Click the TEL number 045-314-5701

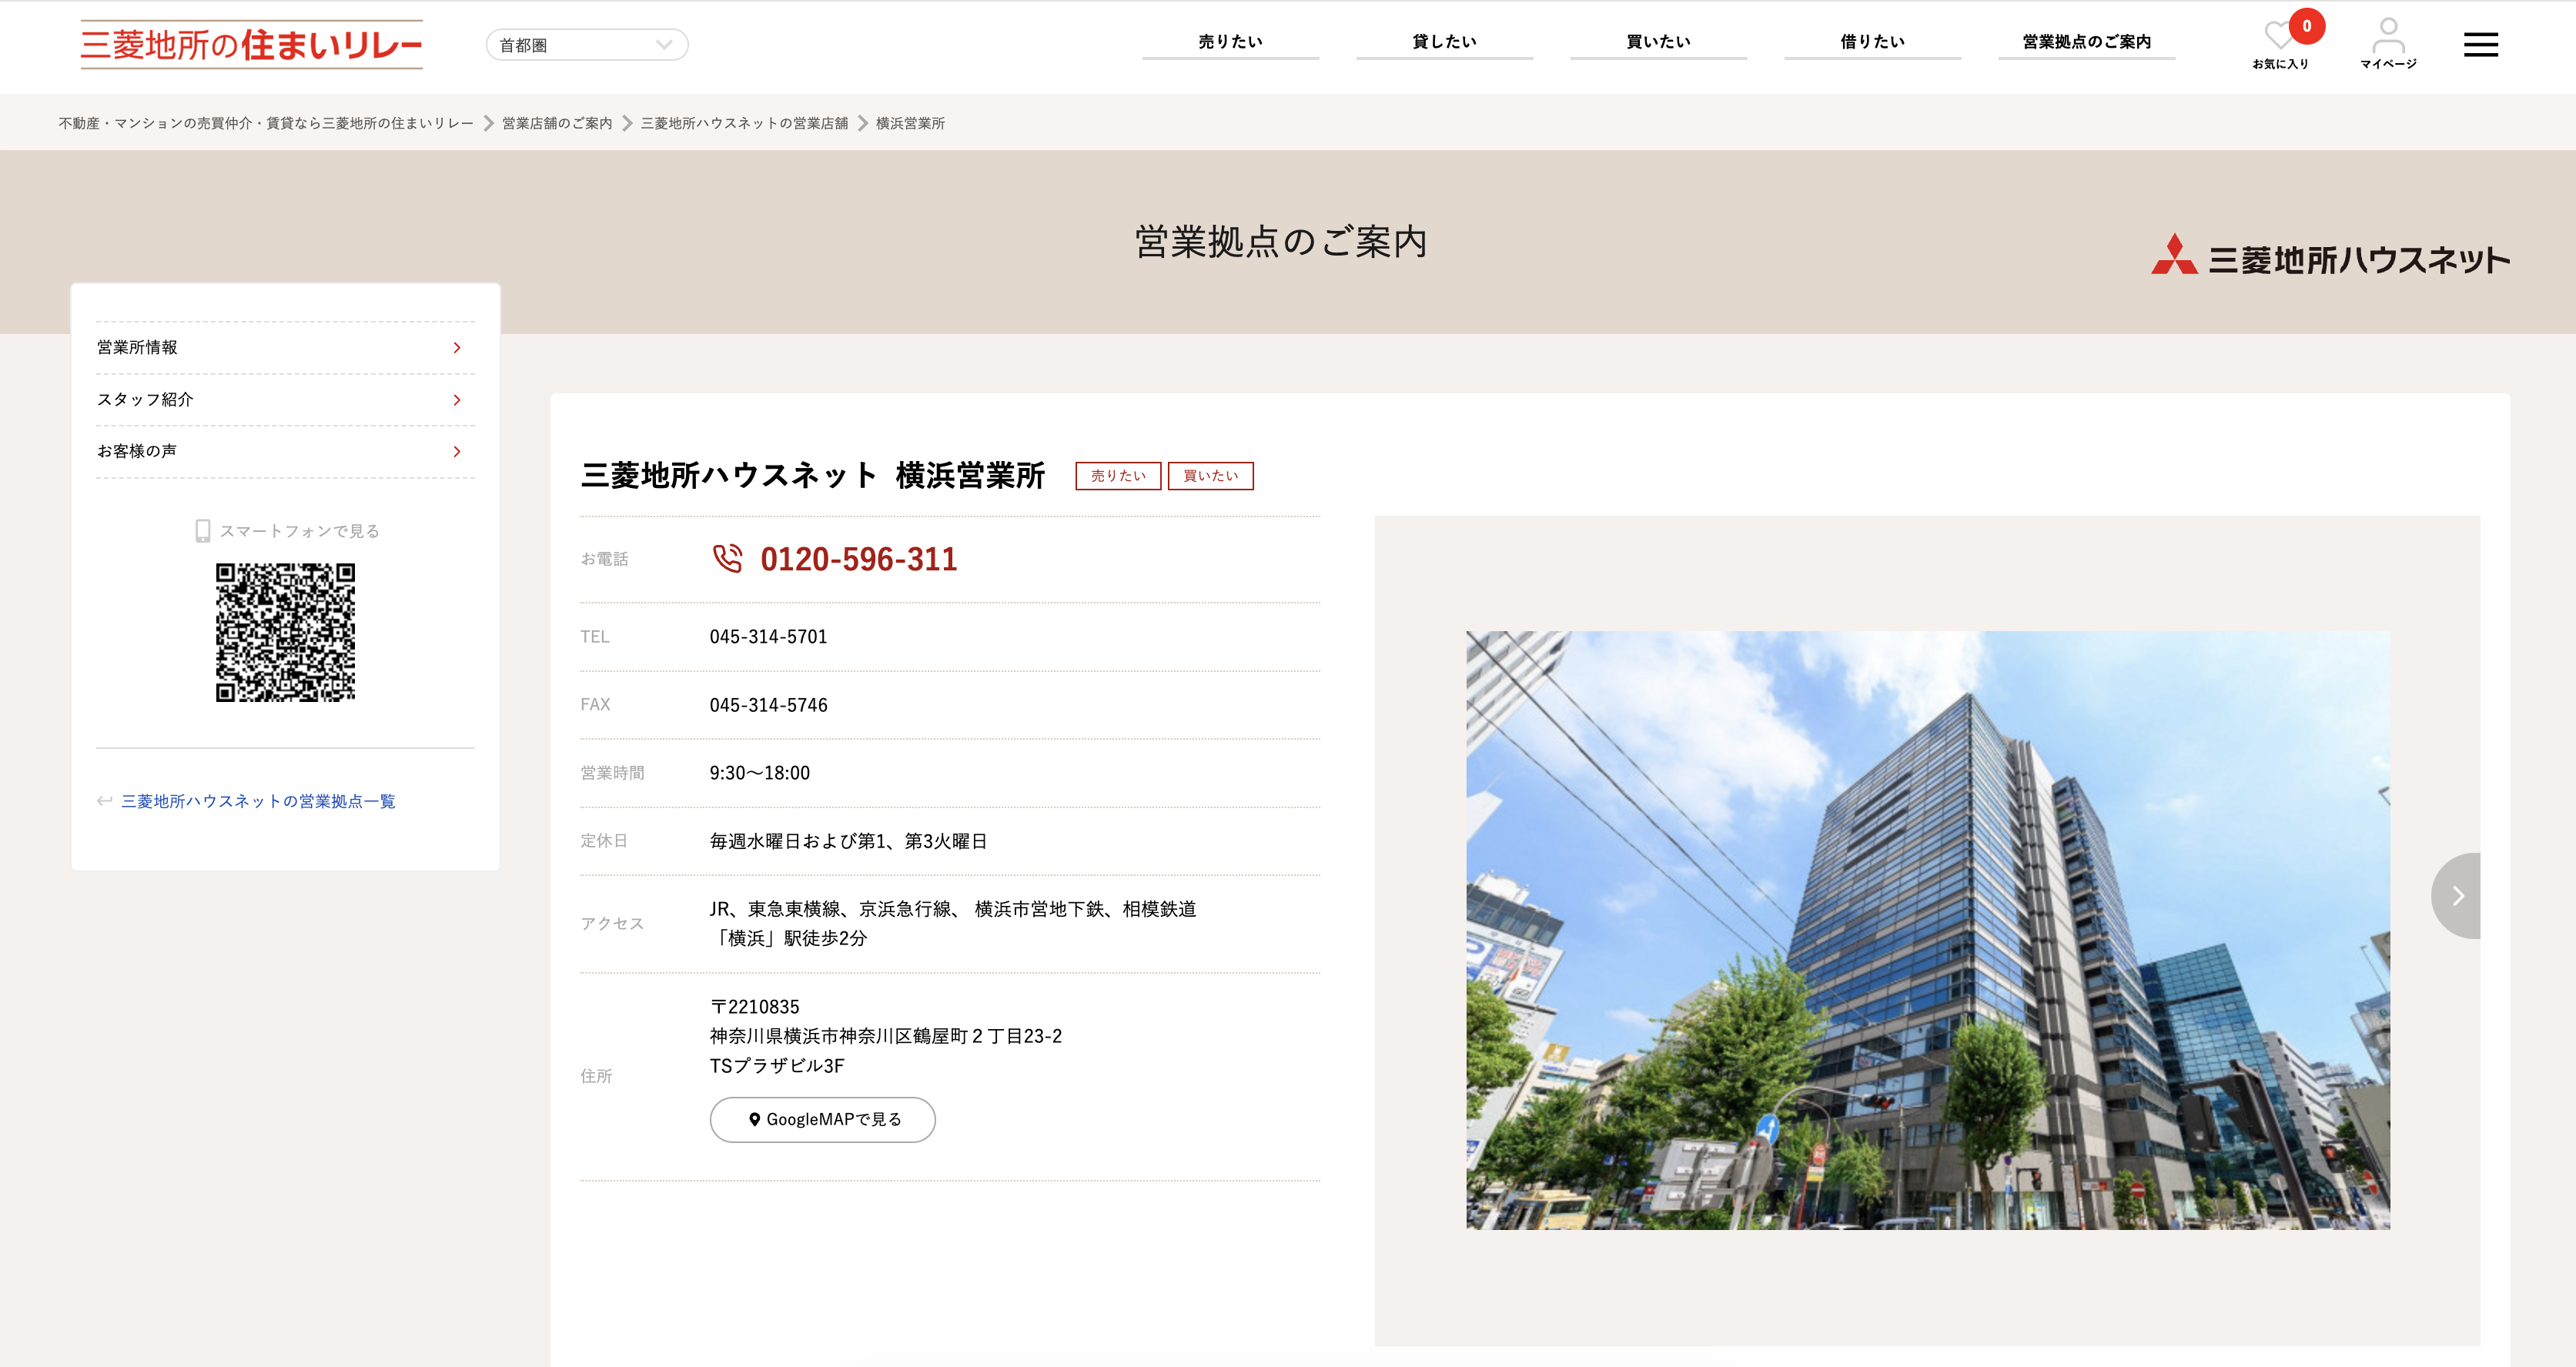tap(768, 637)
